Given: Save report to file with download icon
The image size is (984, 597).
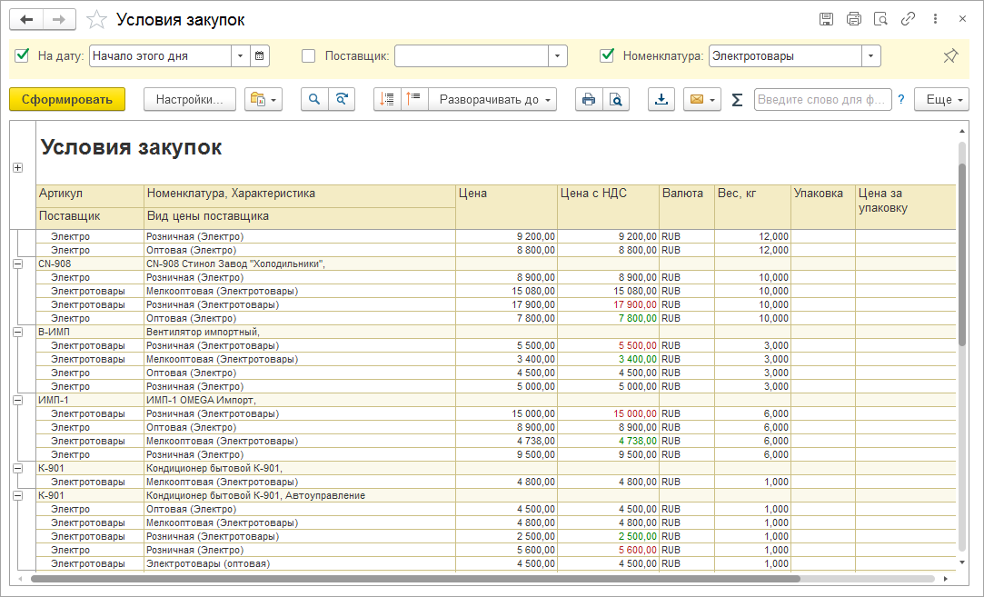Looking at the screenshot, I should (661, 100).
